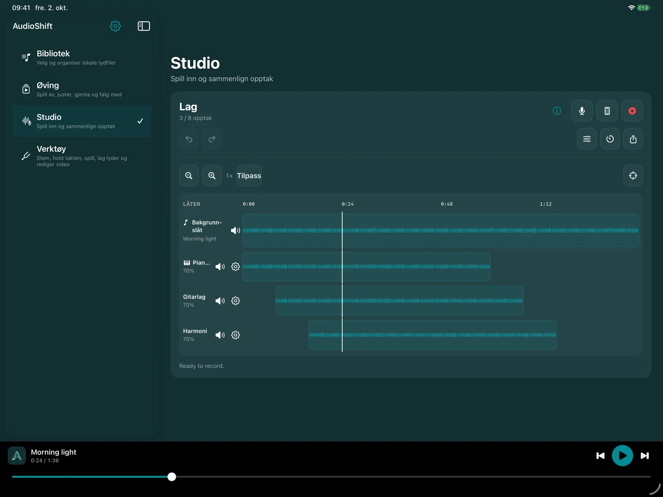Skip to the next track
Screen dimensions: 663x497
pos(645,456)
